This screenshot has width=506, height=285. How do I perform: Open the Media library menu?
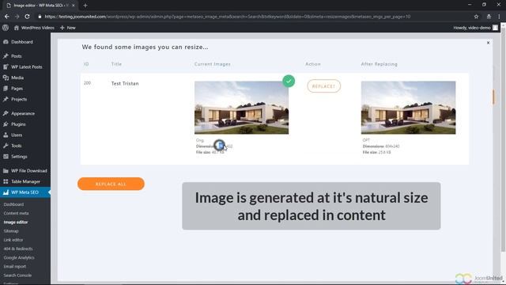tap(17, 78)
